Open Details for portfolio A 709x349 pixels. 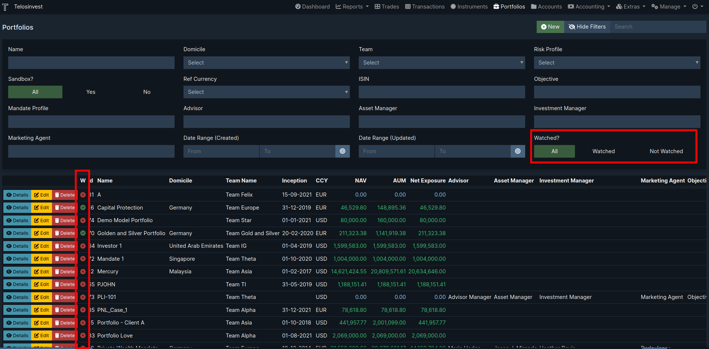(17, 195)
